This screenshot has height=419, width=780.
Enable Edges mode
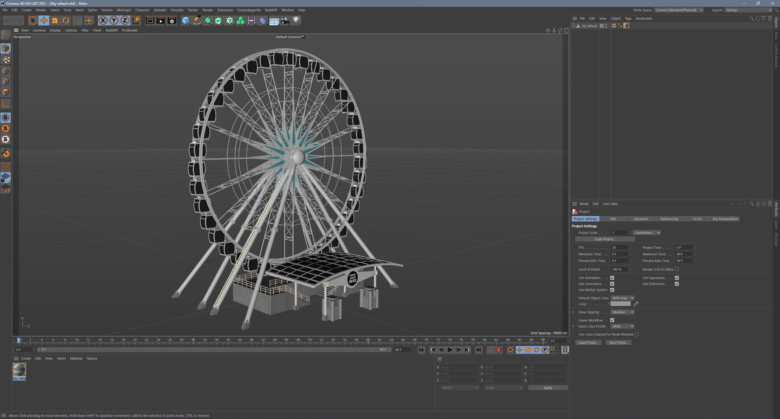pos(6,82)
